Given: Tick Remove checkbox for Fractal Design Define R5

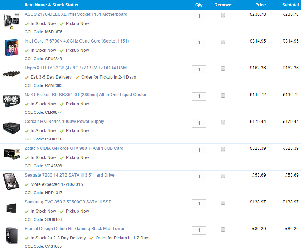Looking at the screenshot, I should [x=223, y=229].
